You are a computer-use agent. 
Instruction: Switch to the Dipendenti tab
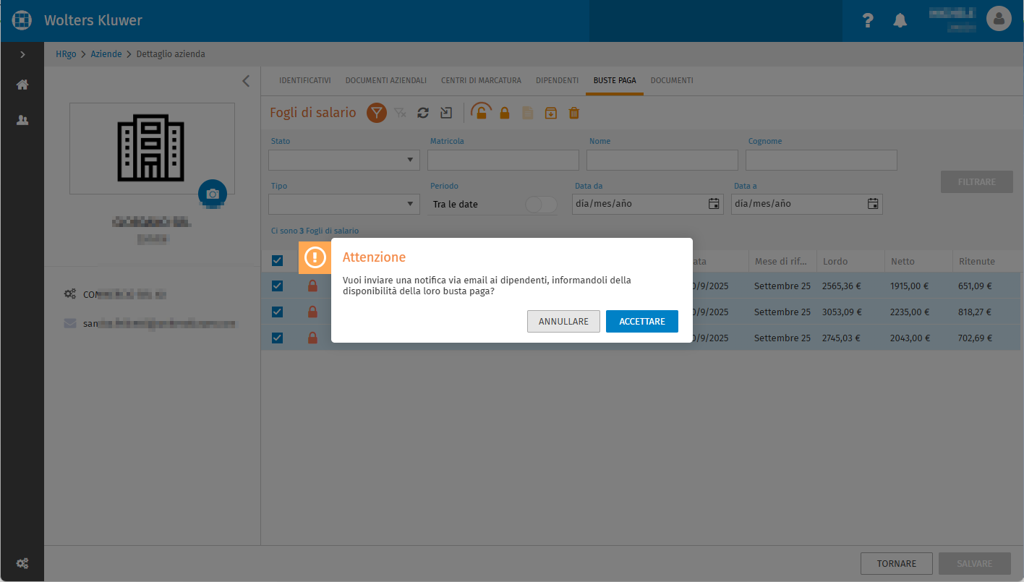(557, 80)
